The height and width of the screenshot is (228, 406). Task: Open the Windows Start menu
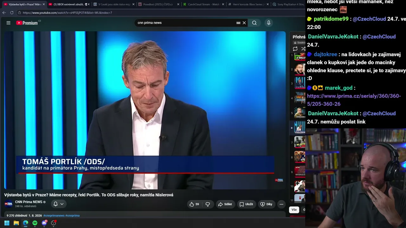click(7, 223)
